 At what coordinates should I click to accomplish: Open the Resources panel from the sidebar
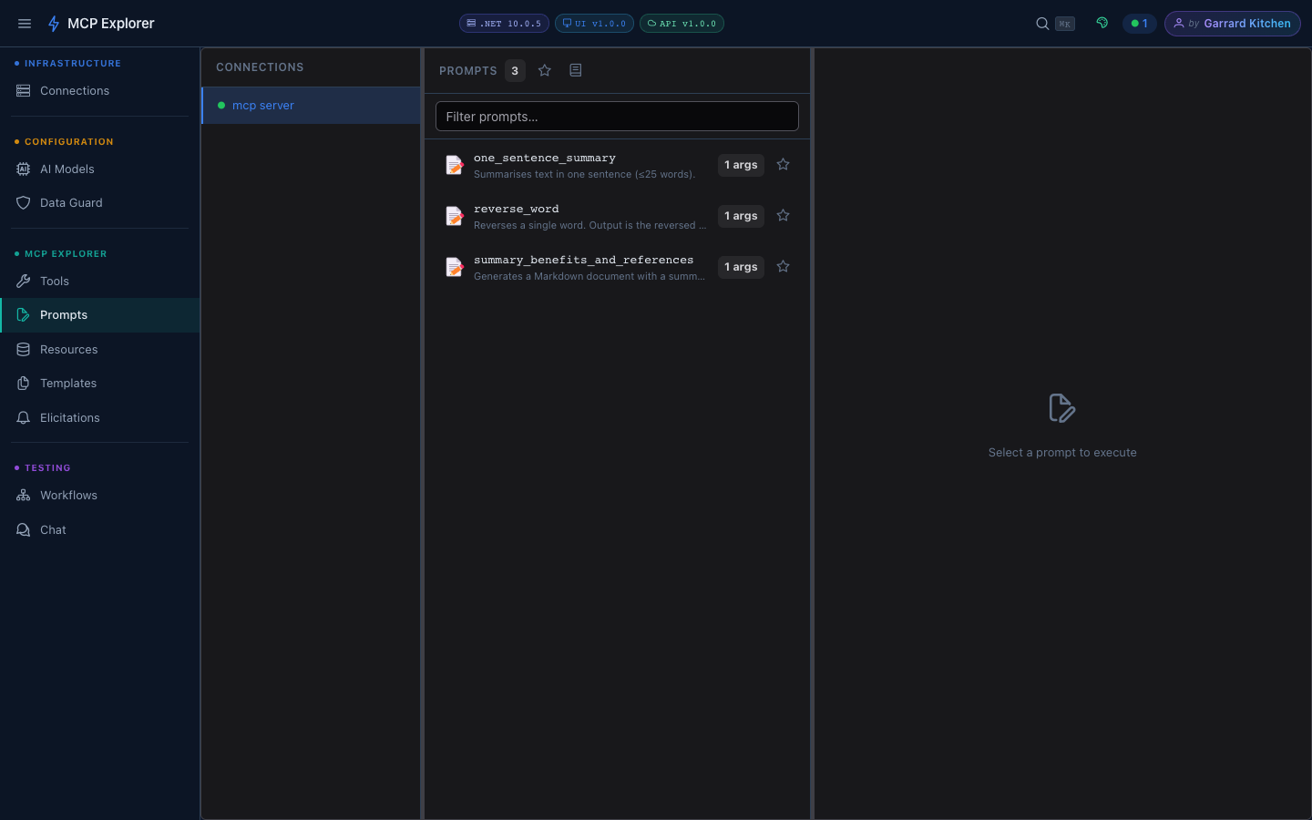(x=67, y=349)
